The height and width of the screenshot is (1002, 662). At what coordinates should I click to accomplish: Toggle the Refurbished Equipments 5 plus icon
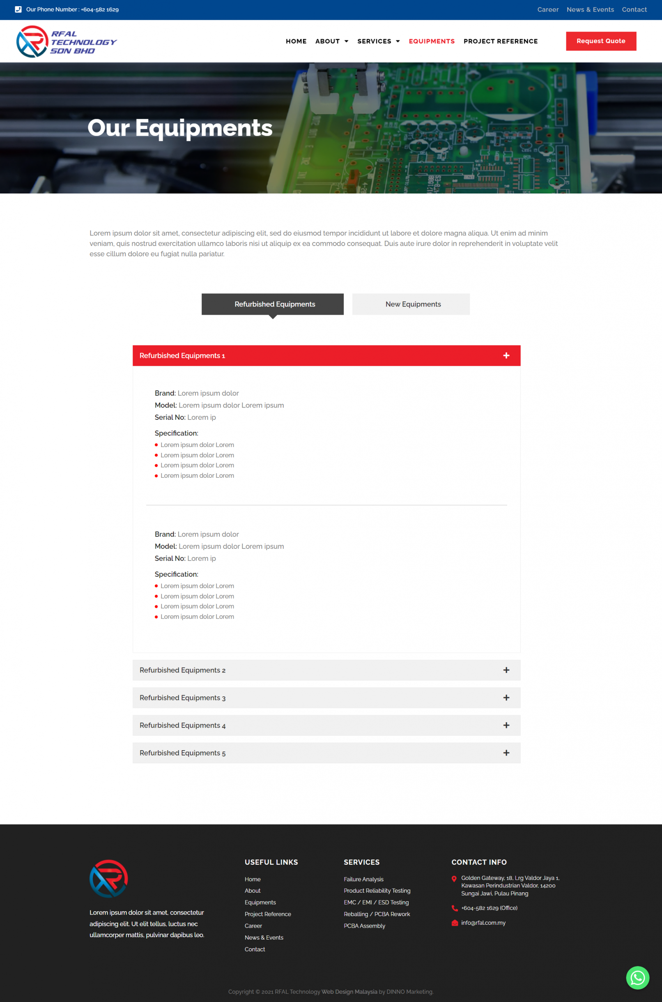click(506, 753)
